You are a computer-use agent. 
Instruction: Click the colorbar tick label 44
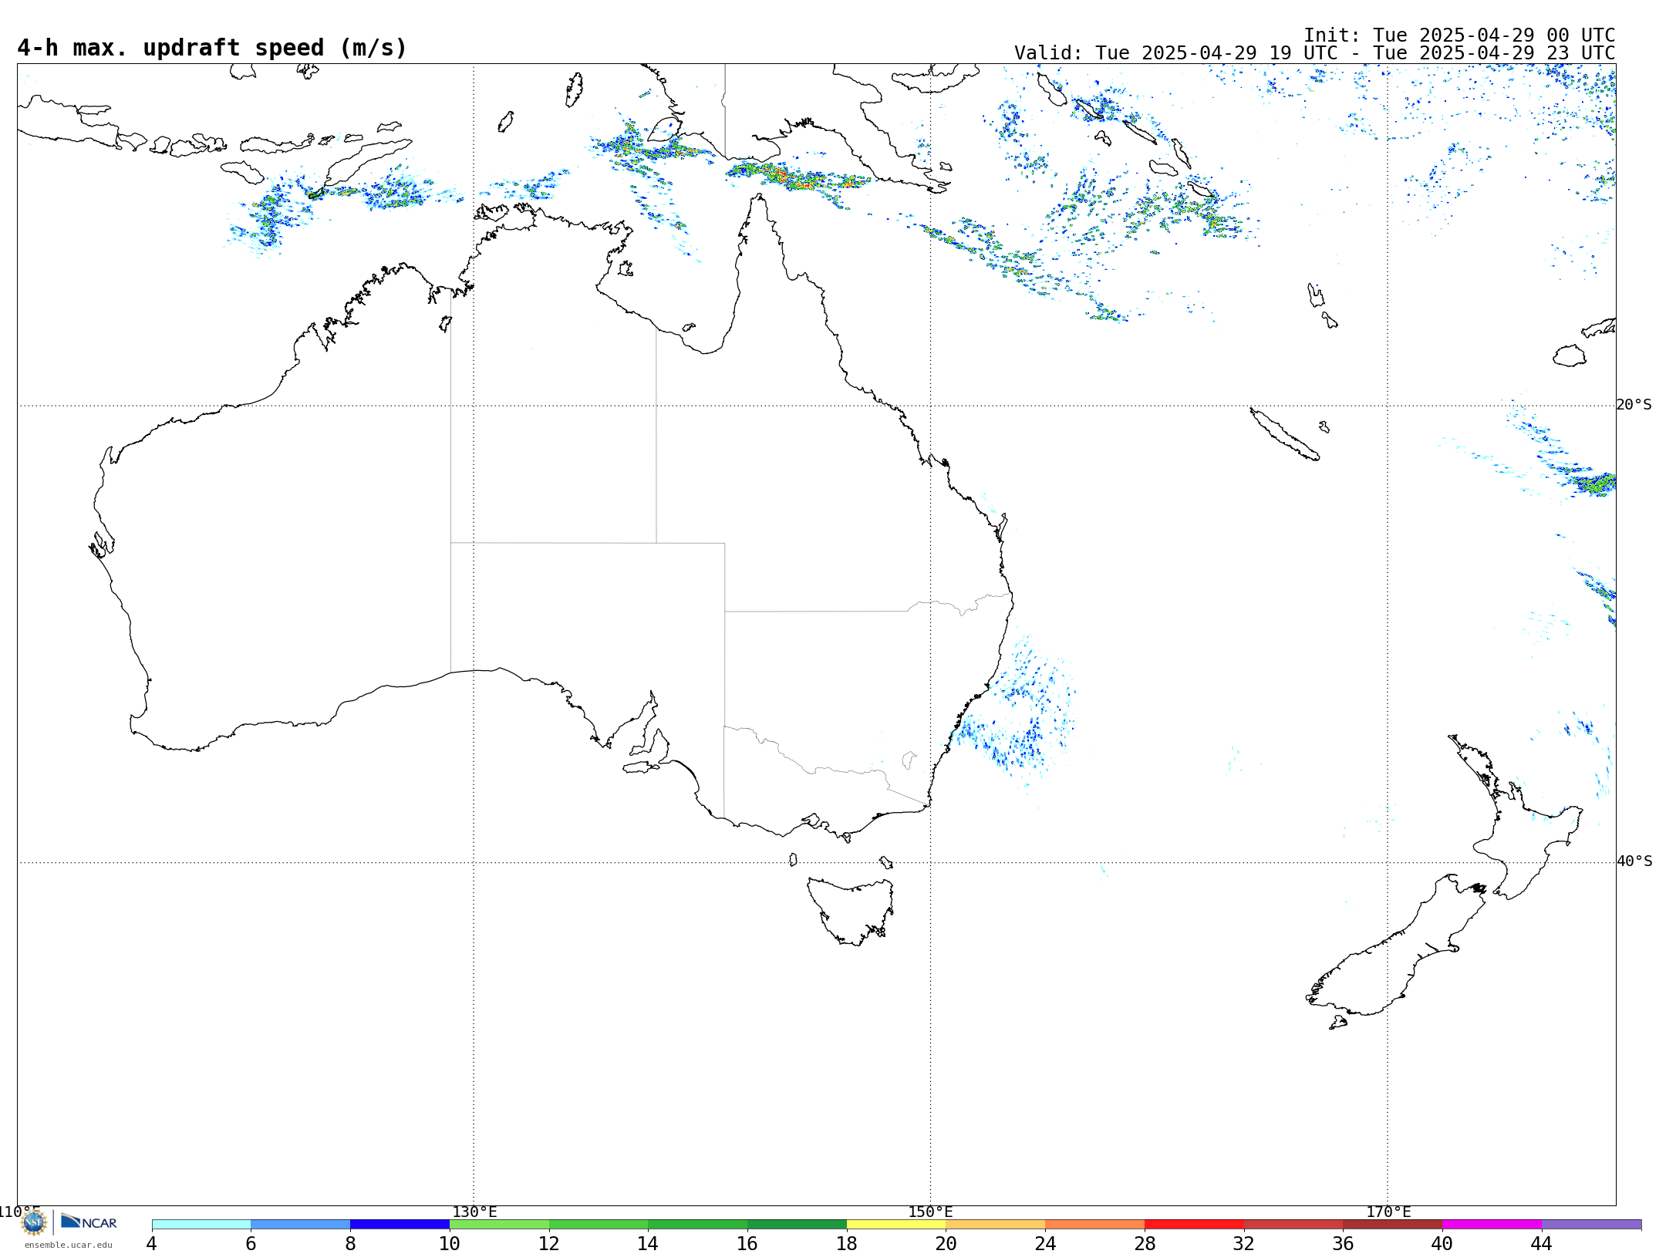[x=1542, y=1243]
